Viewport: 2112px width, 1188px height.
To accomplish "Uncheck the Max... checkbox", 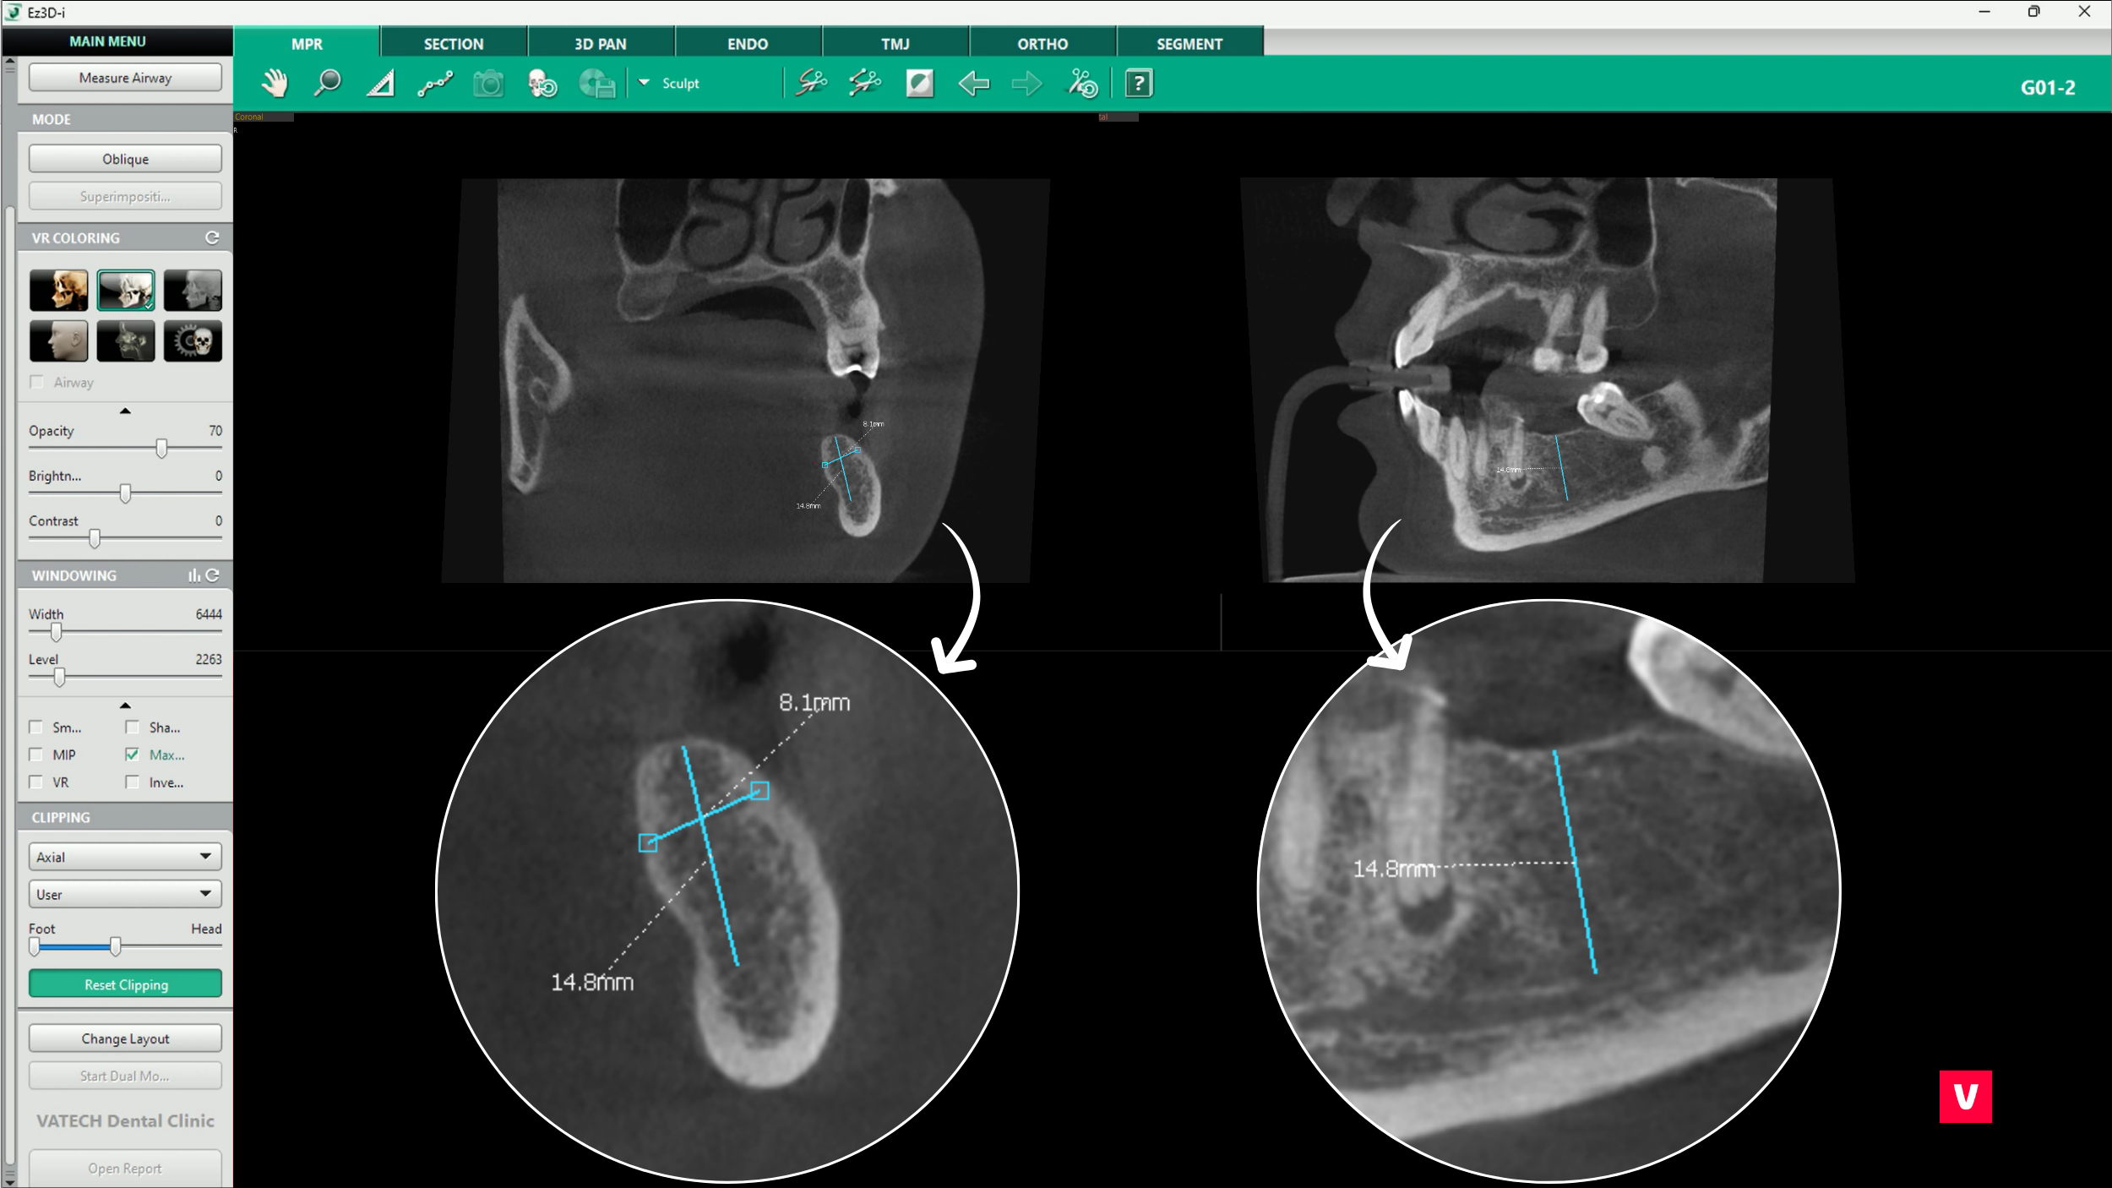I will point(133,755).
